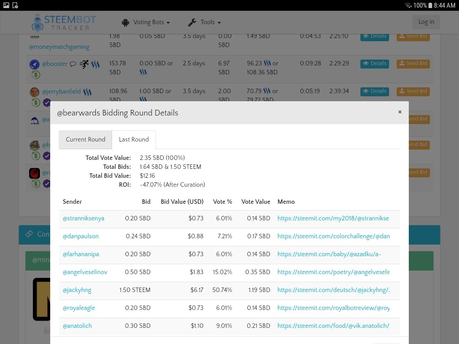Click the purple verified badge under @jerrybanfield

(x=47, y=103)
